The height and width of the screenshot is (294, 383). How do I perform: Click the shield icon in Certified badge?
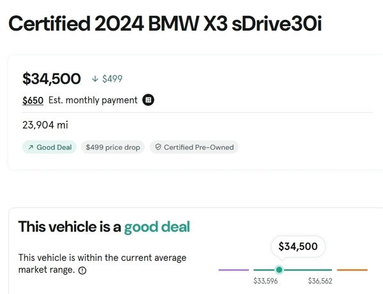pos(158,147)
